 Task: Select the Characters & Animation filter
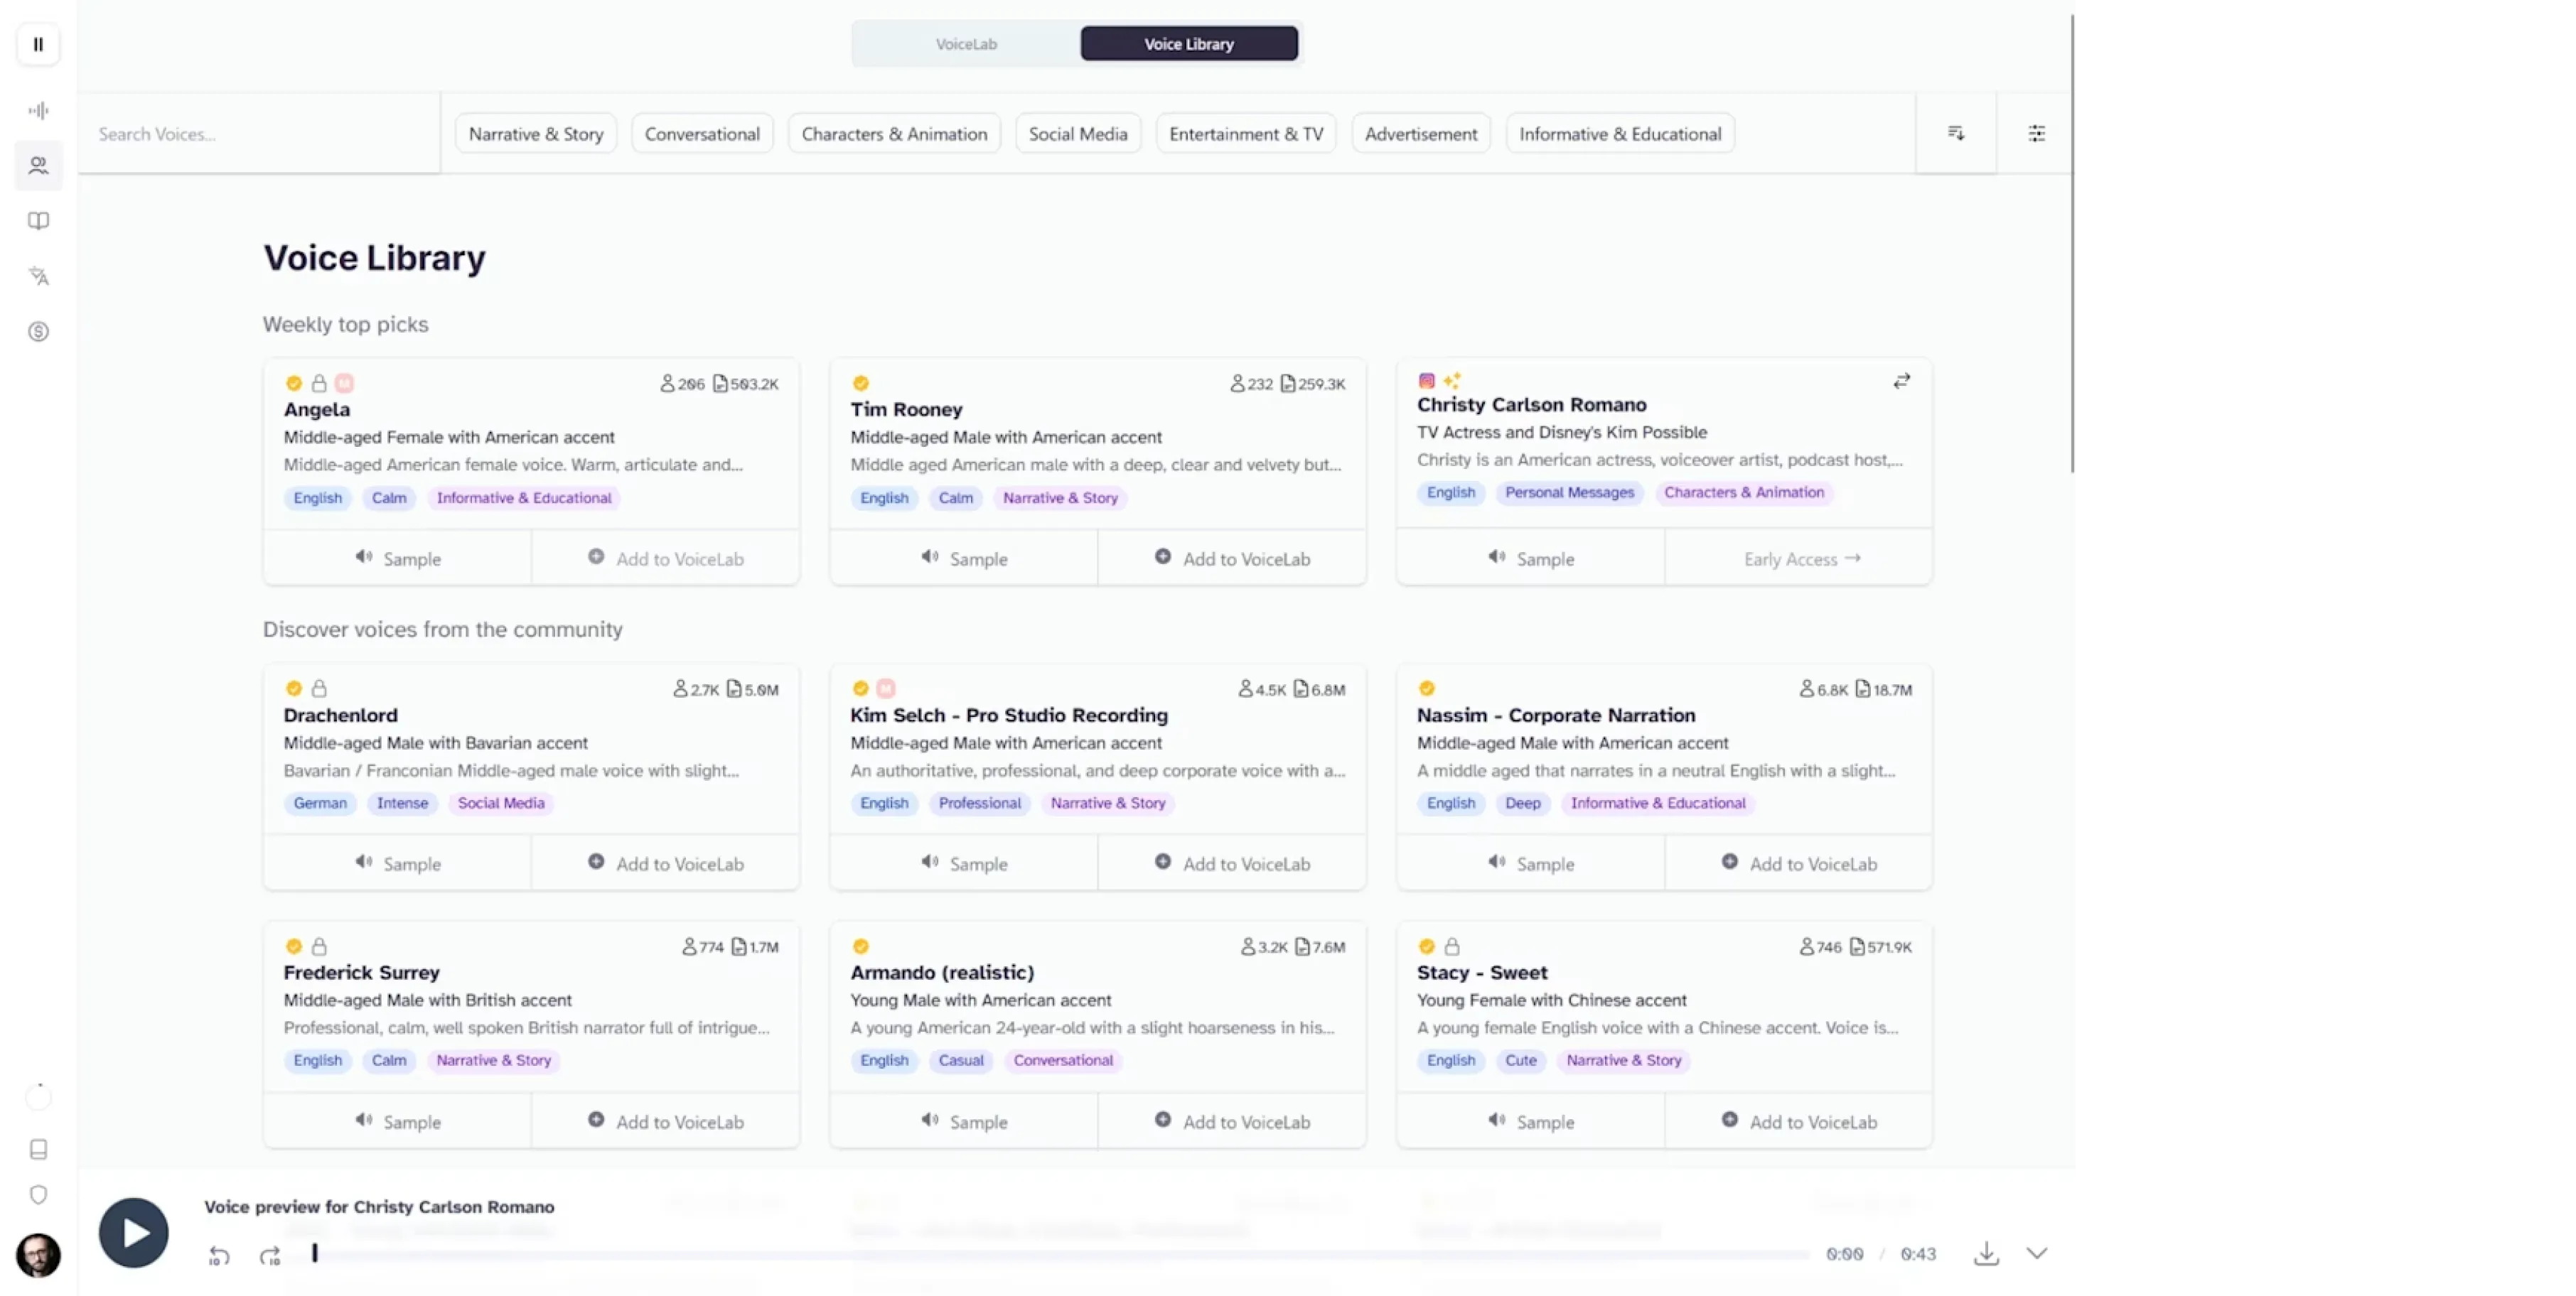894,133
